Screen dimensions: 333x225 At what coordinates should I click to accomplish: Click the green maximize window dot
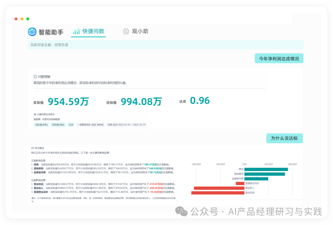[x=28, y=19]
